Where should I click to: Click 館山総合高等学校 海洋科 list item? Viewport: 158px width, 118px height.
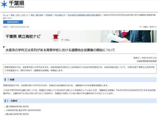point(17,114)
